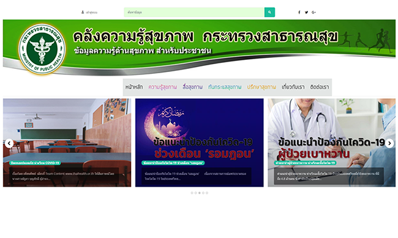
Task: Click the ติดต่อเรา link
Action: pos(320,87)
